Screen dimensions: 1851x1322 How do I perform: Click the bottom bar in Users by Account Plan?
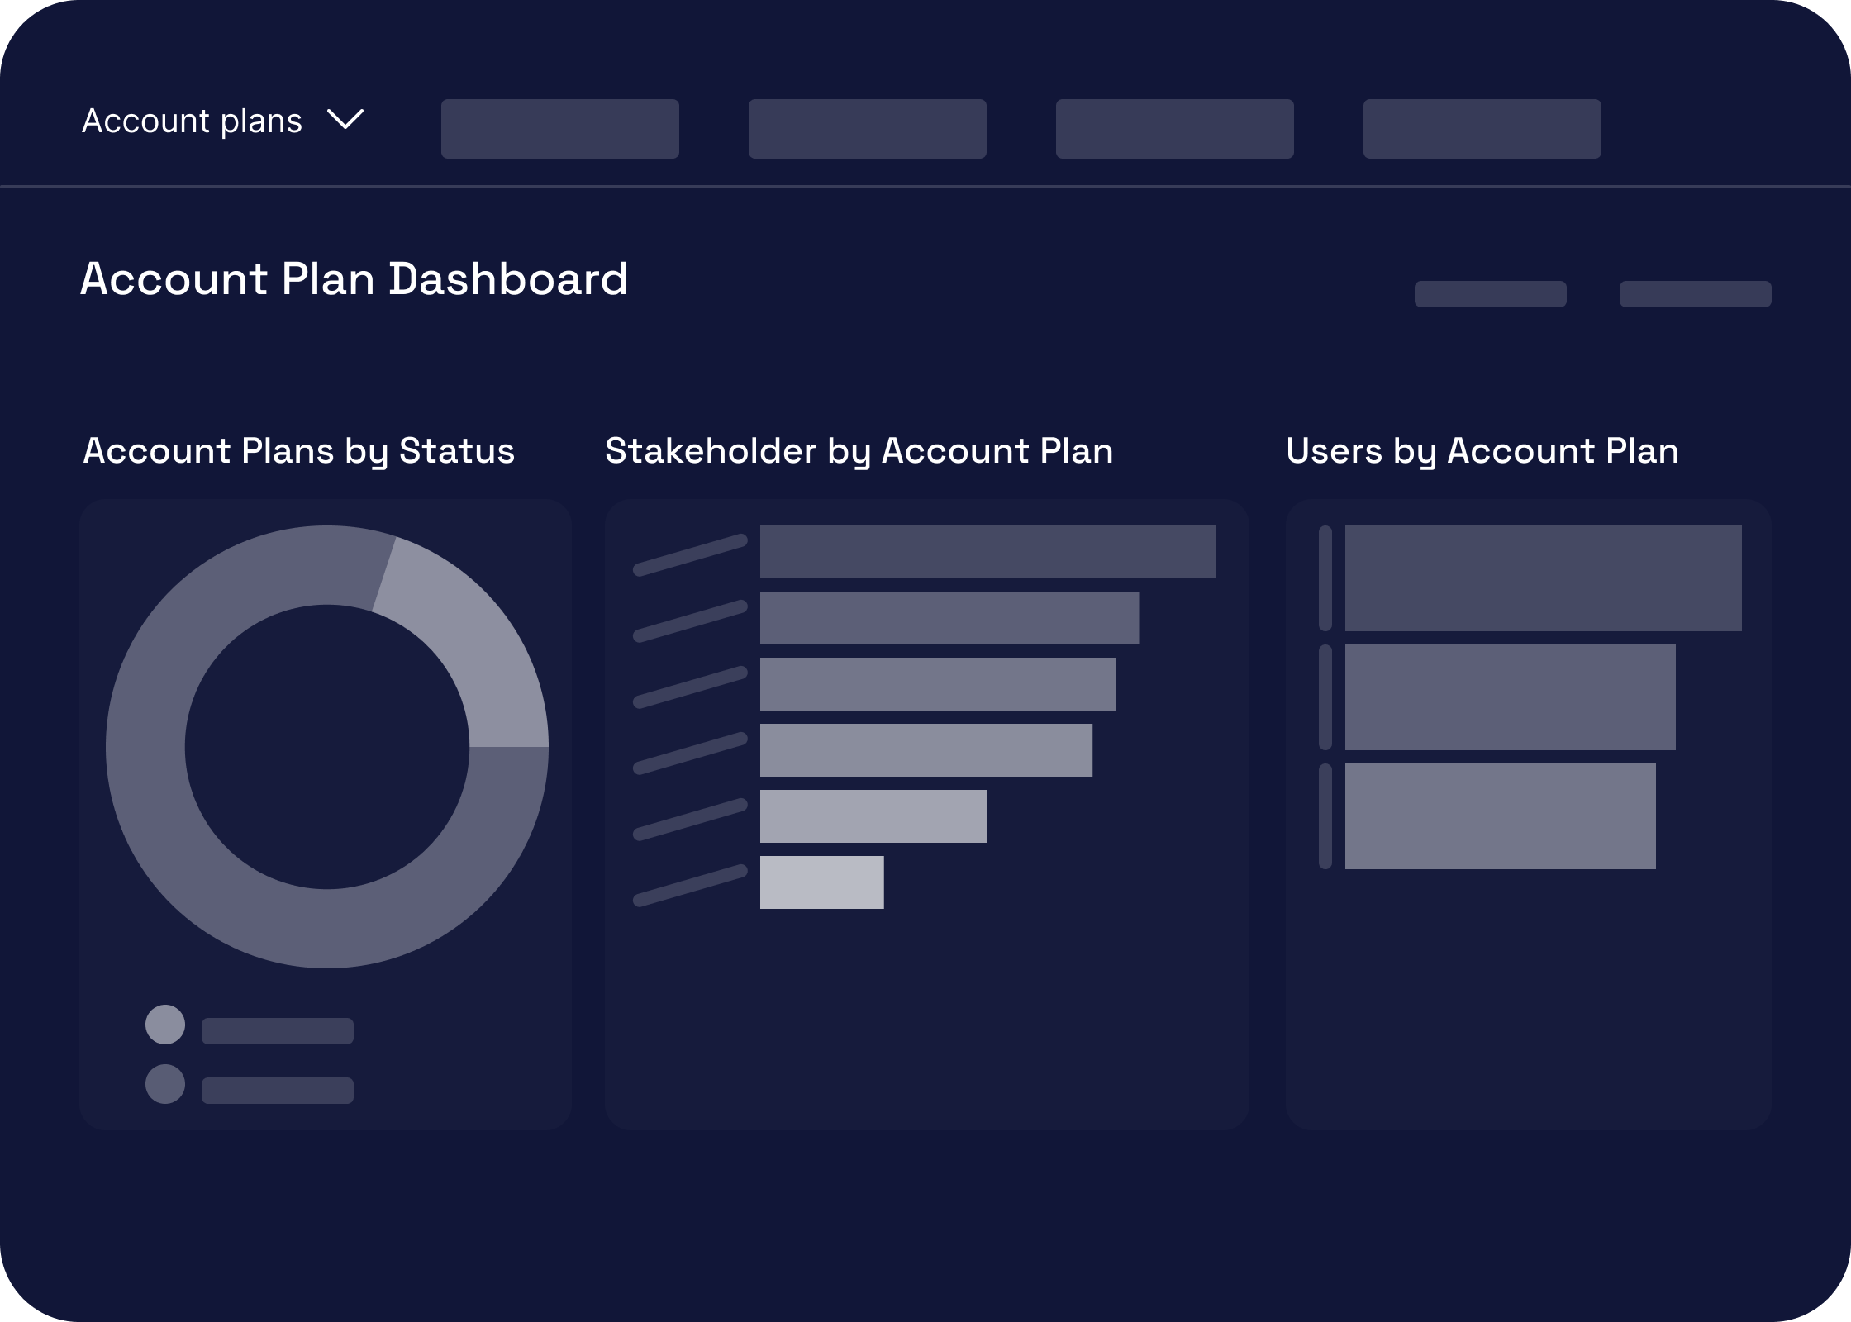(1500, 816)
